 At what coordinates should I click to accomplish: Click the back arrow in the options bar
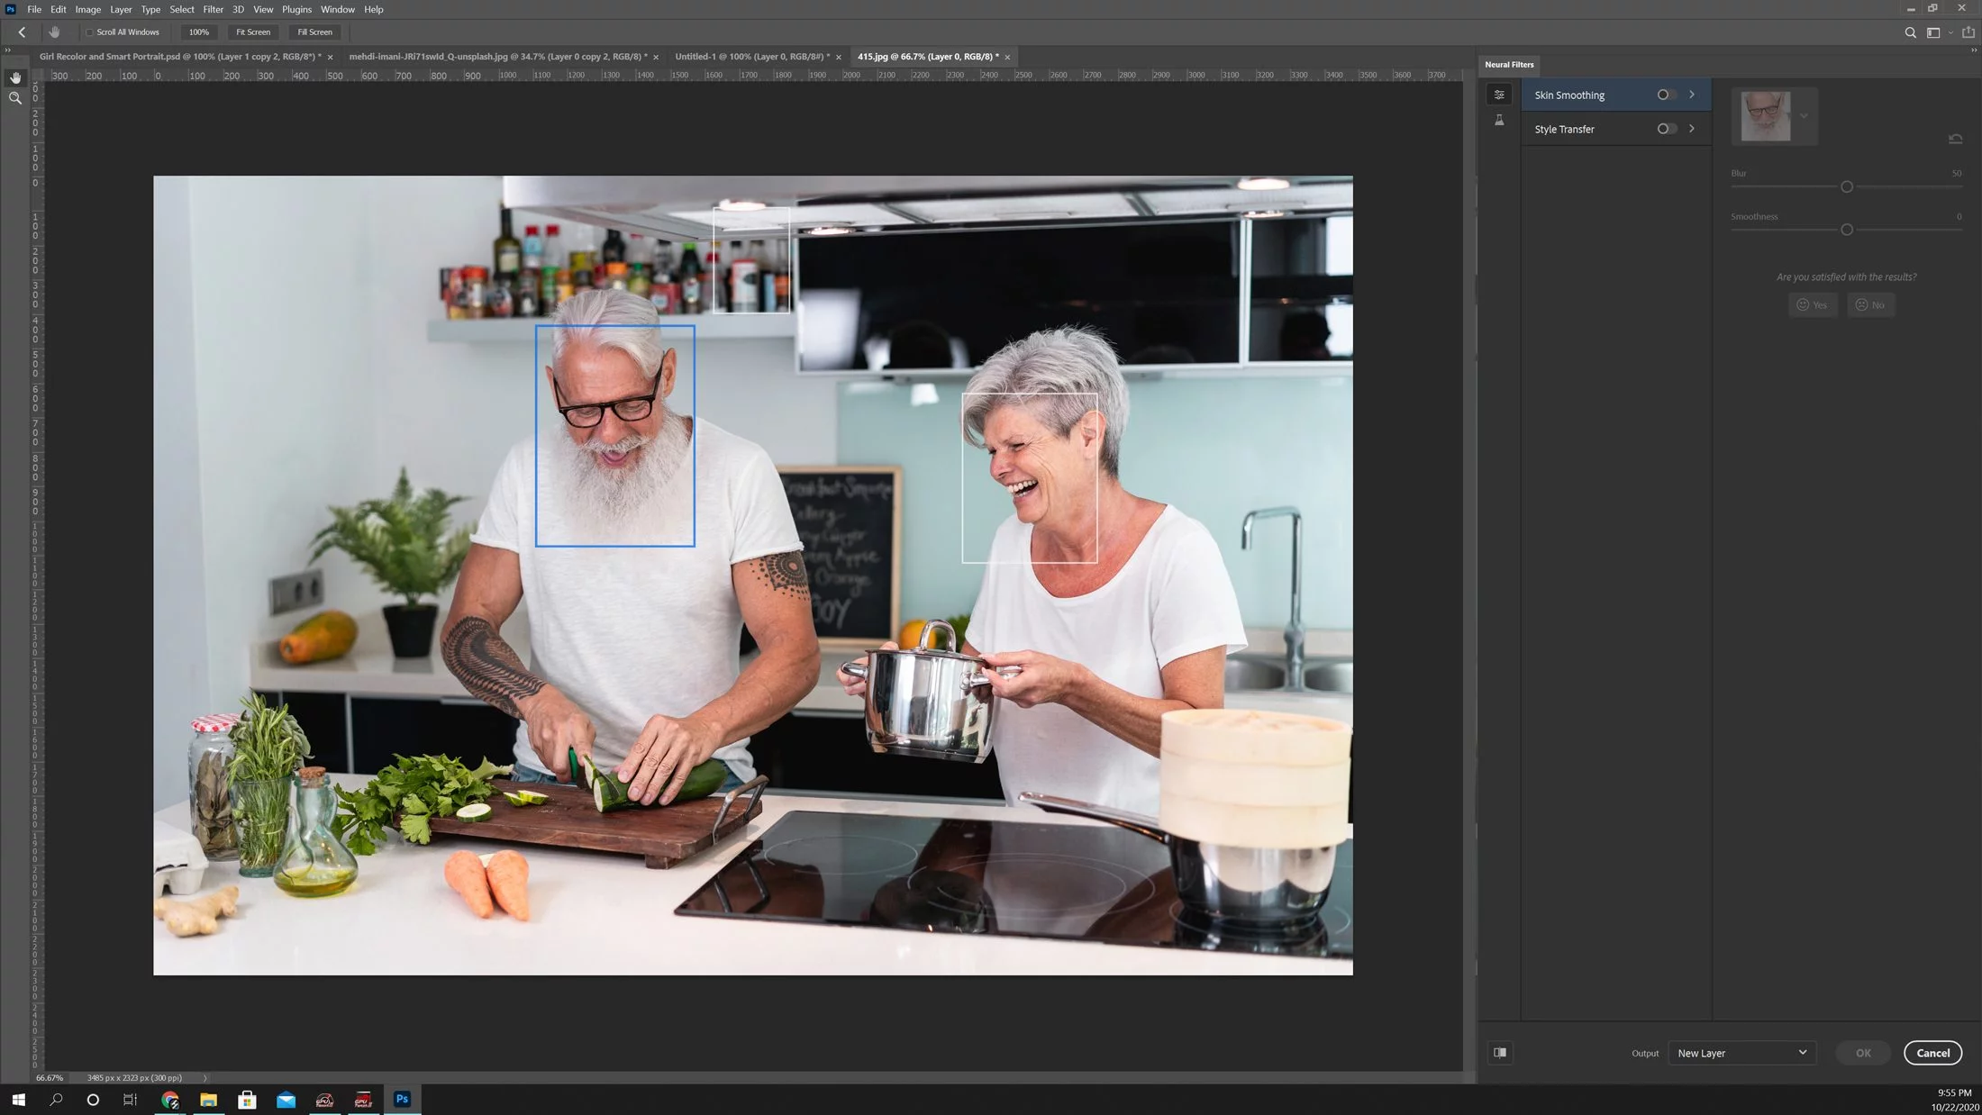point(22,32)
